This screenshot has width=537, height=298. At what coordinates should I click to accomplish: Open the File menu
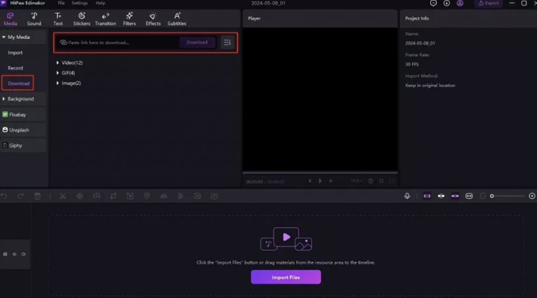(61, 3)
